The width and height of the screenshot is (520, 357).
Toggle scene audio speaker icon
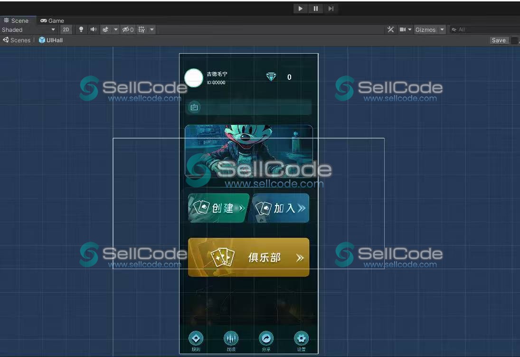[x=94, y=29]
